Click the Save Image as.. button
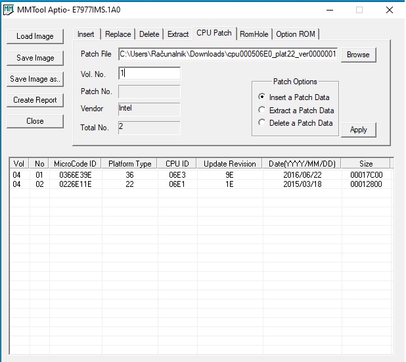The width and height of the screenshot is (406, 362). [35, 79]
